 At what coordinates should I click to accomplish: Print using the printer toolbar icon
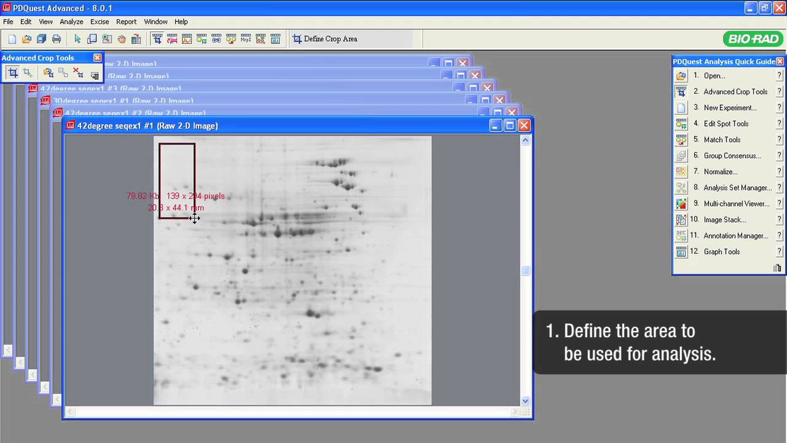[57, 39]
